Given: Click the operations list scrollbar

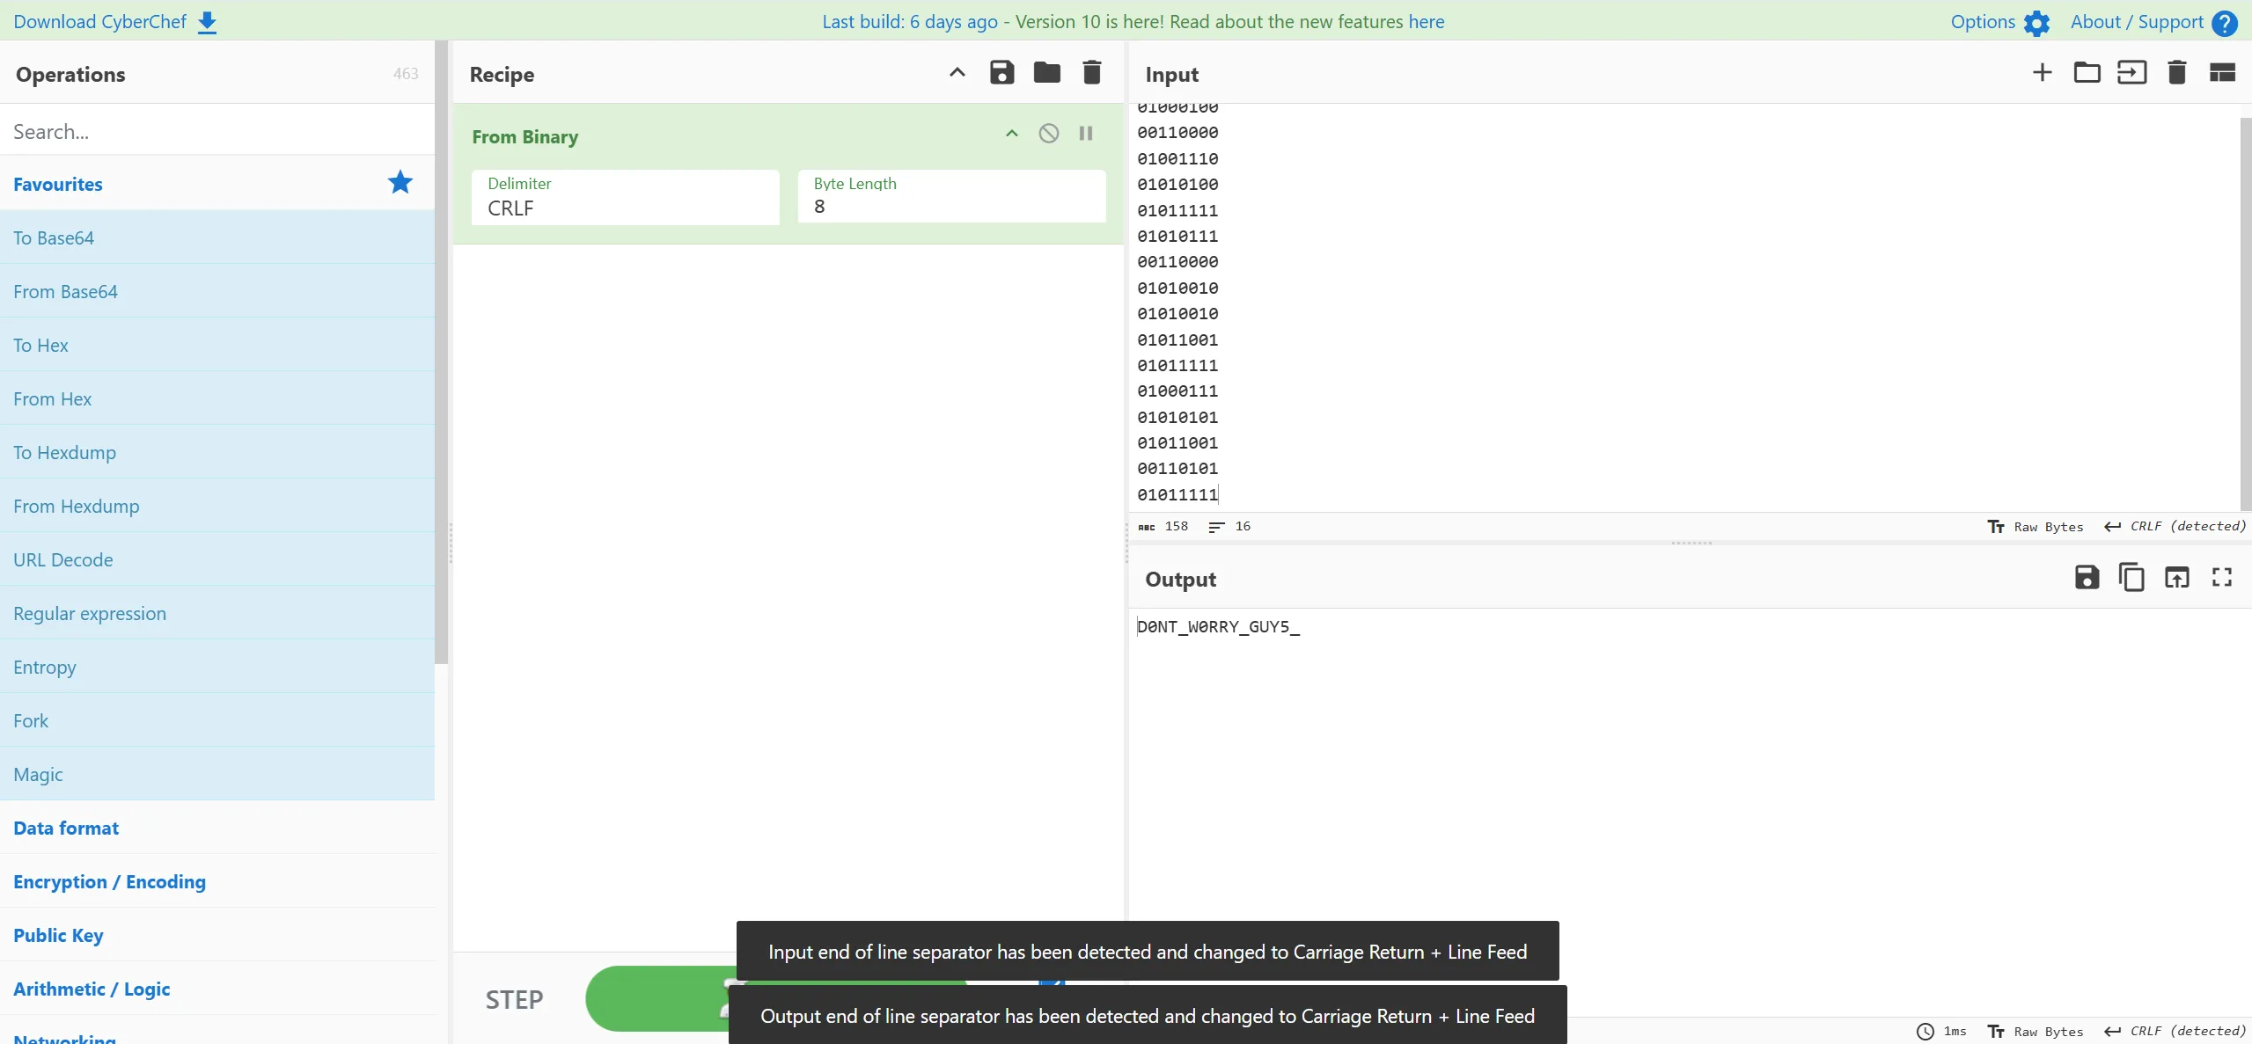Looking at the screenshot, I should click(x=441, y=352).
